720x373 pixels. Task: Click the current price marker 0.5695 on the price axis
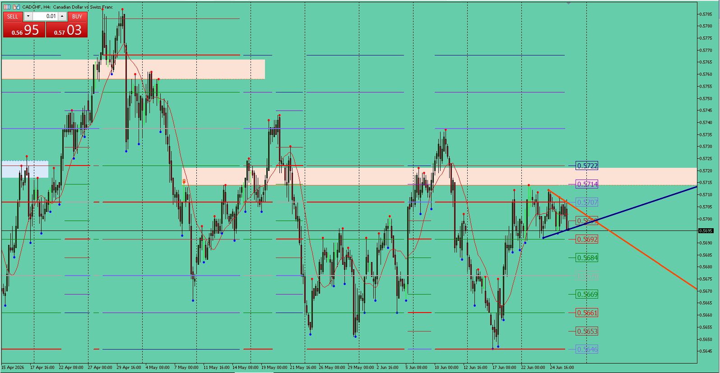click(706, 231)
